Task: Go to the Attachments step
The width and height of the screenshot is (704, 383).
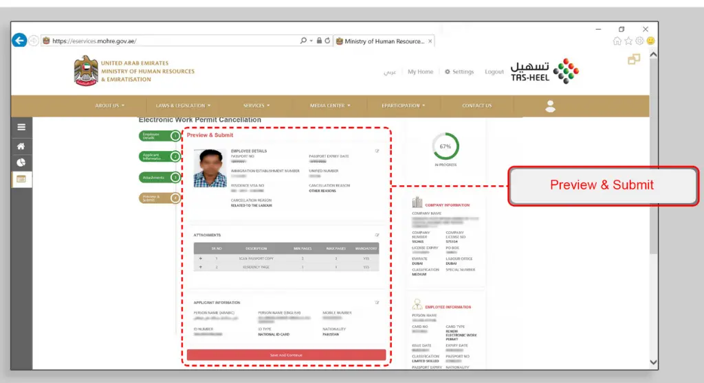Action: pos(159,178)
